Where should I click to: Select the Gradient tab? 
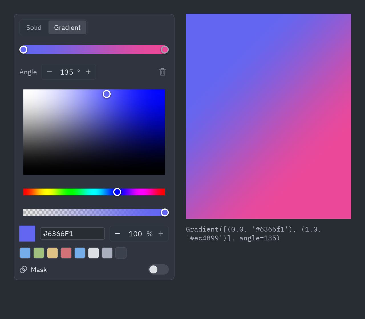click(x=67, y=27)
